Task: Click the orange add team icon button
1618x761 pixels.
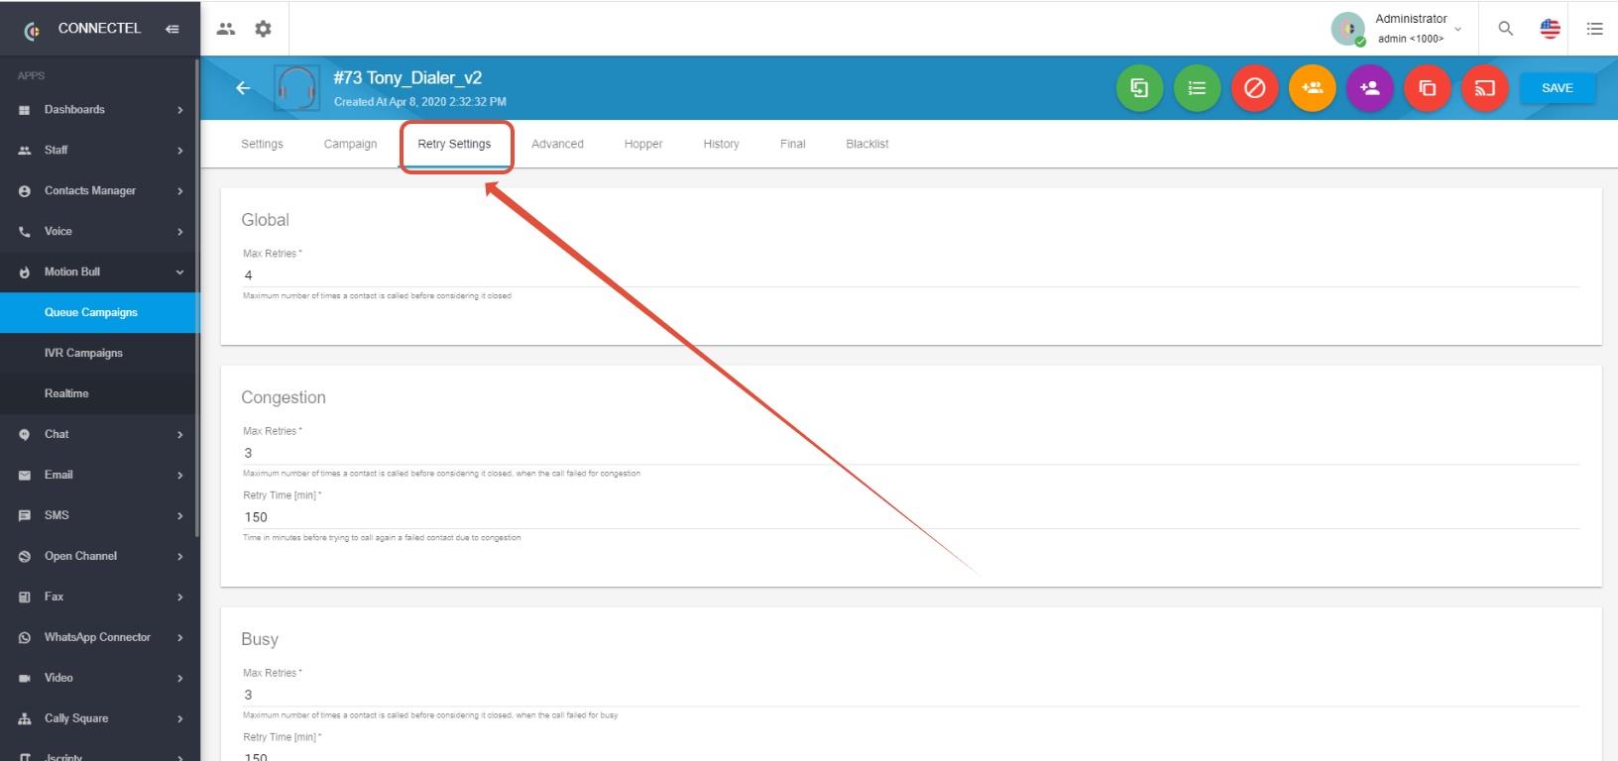Action: pyautogui.click(x=1312, y=88)
